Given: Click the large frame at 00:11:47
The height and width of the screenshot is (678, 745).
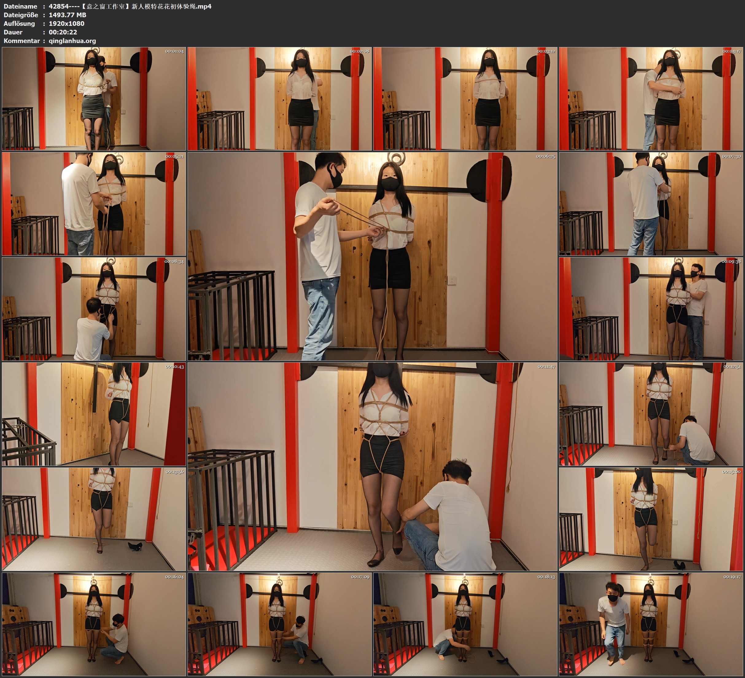Looking at the screenshot, I should (x=372, y=466).
